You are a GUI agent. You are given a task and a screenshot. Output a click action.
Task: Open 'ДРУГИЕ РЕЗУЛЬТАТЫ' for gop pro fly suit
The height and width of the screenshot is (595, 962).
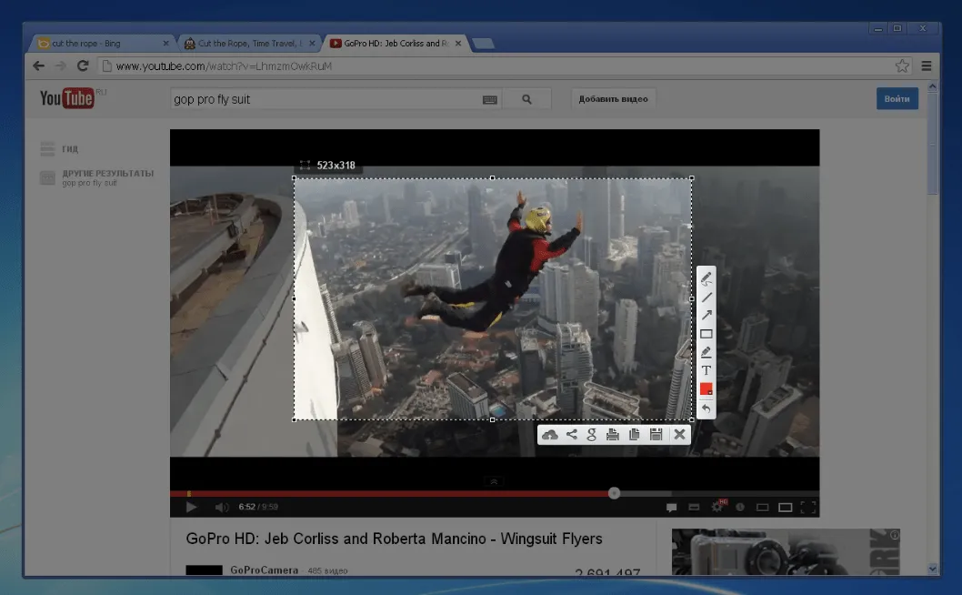point(97,177)
